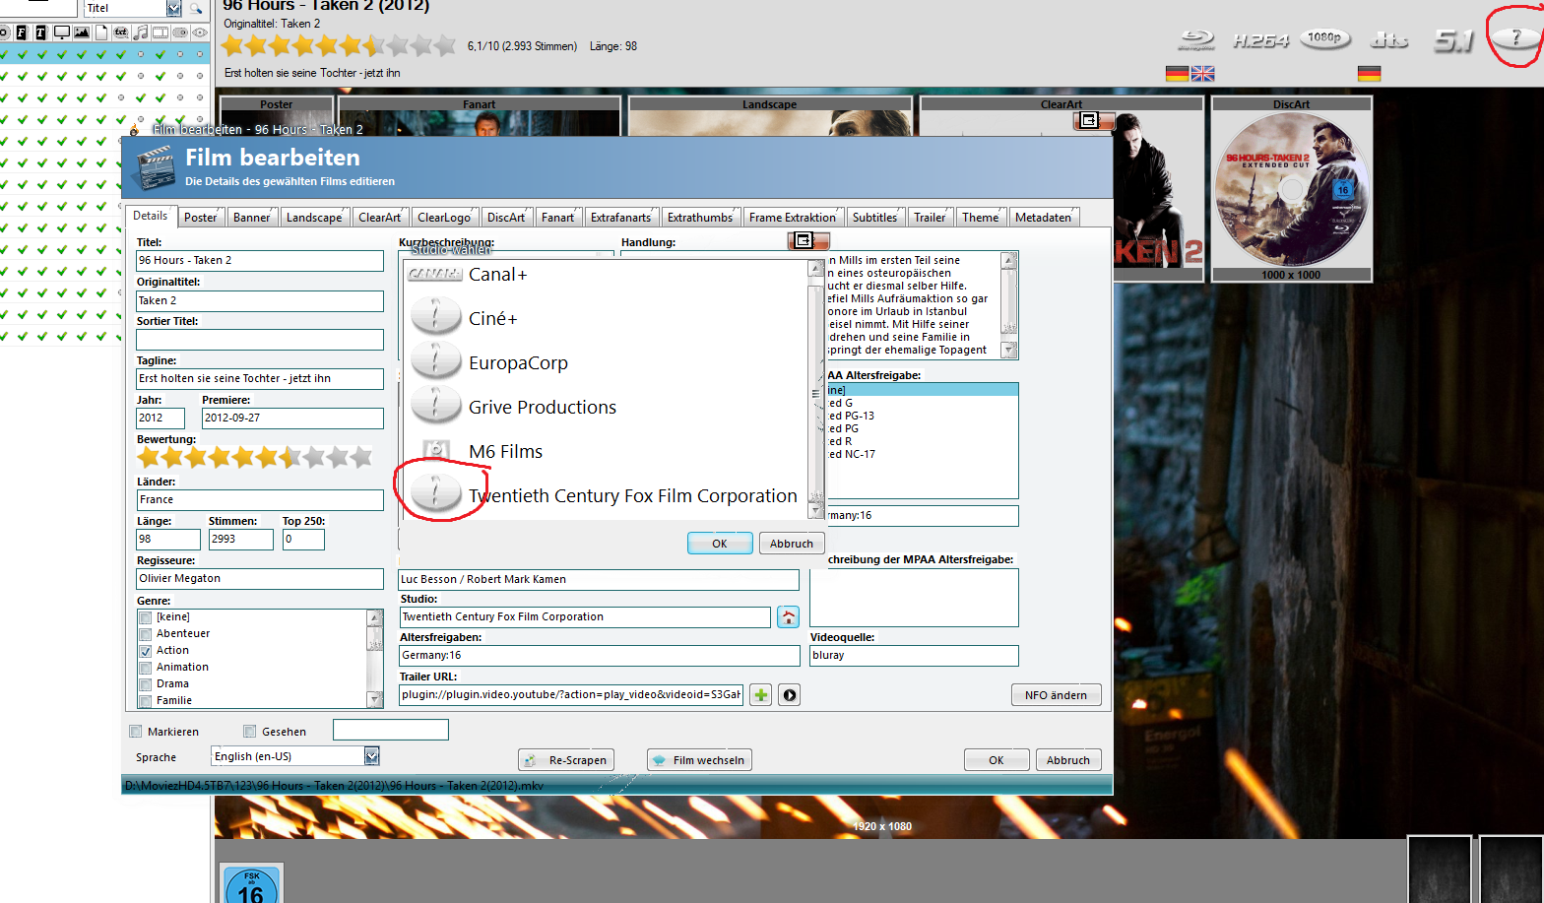Switch to Banner tab
Image resolution: width=1544 pixels, height=903 pixels.
tap(252, 218)
